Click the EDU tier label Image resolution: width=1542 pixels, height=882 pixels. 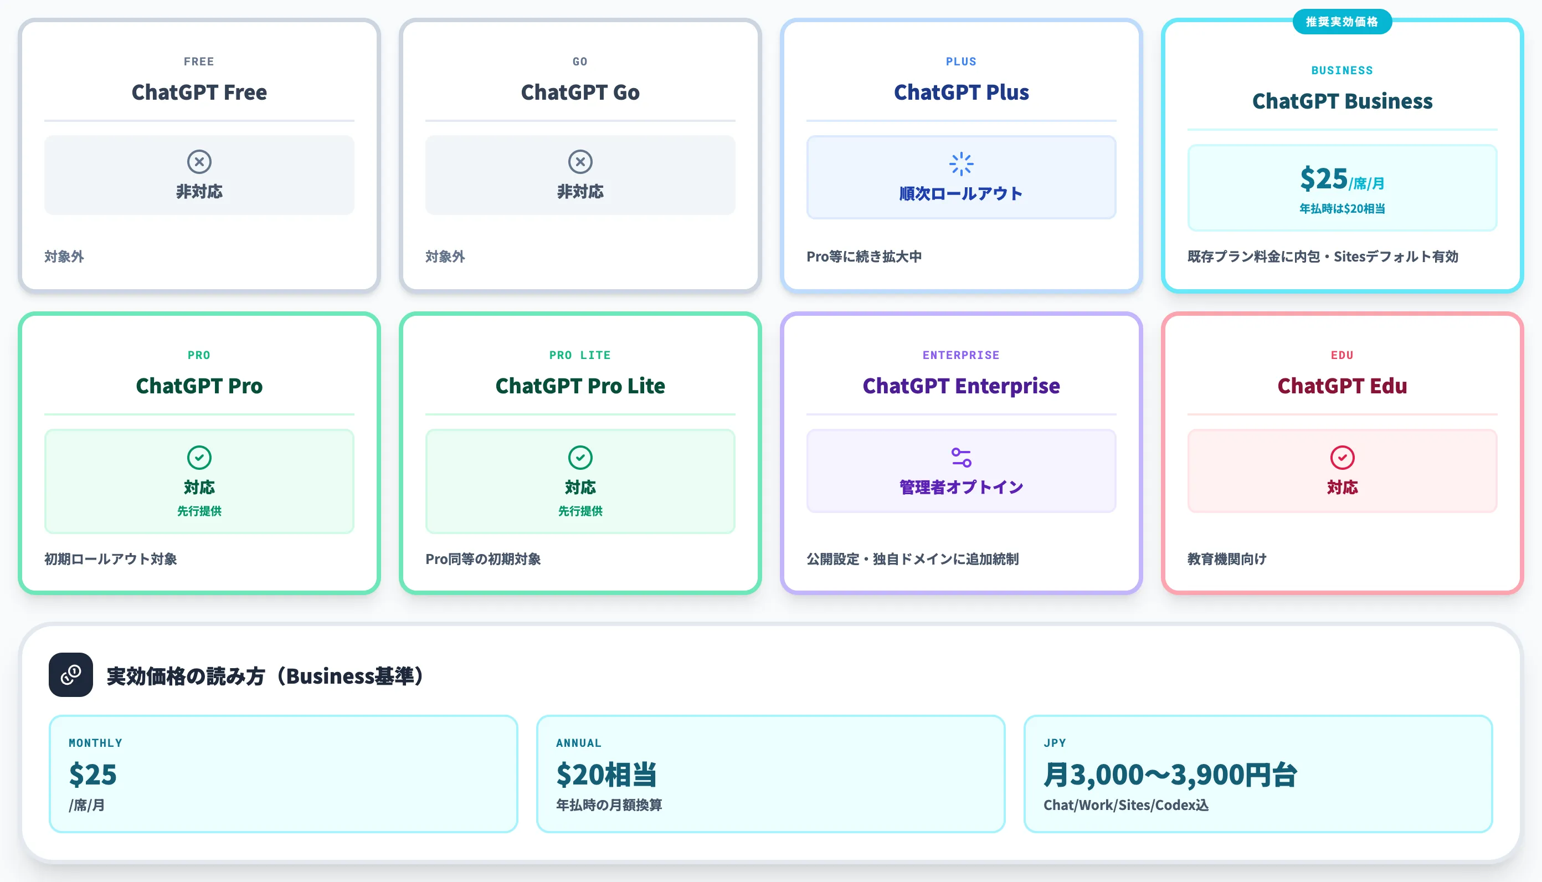[1342, 355]
